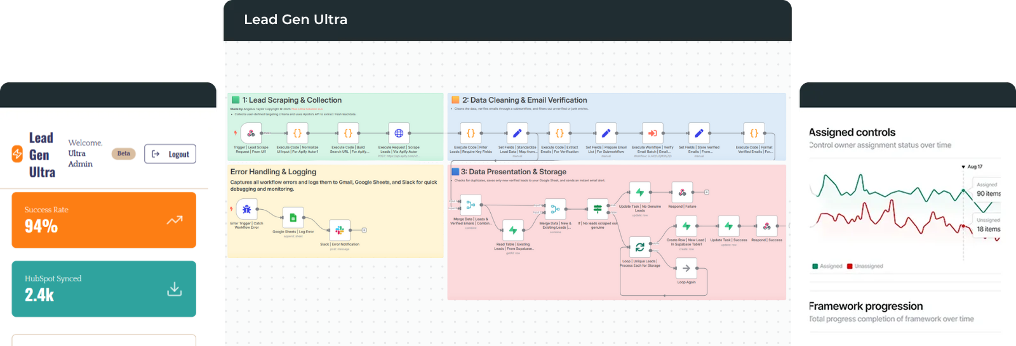1016x346 pixels.
Task: Click the Welcome, Ultra Admin text
Action: (85, 153)
